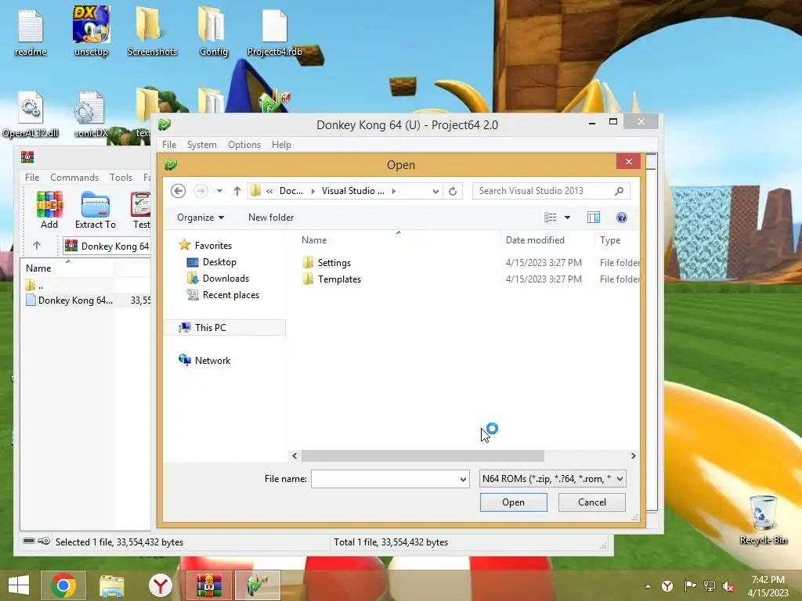Click WinRAR up-folder arrow

pos(37,246)
